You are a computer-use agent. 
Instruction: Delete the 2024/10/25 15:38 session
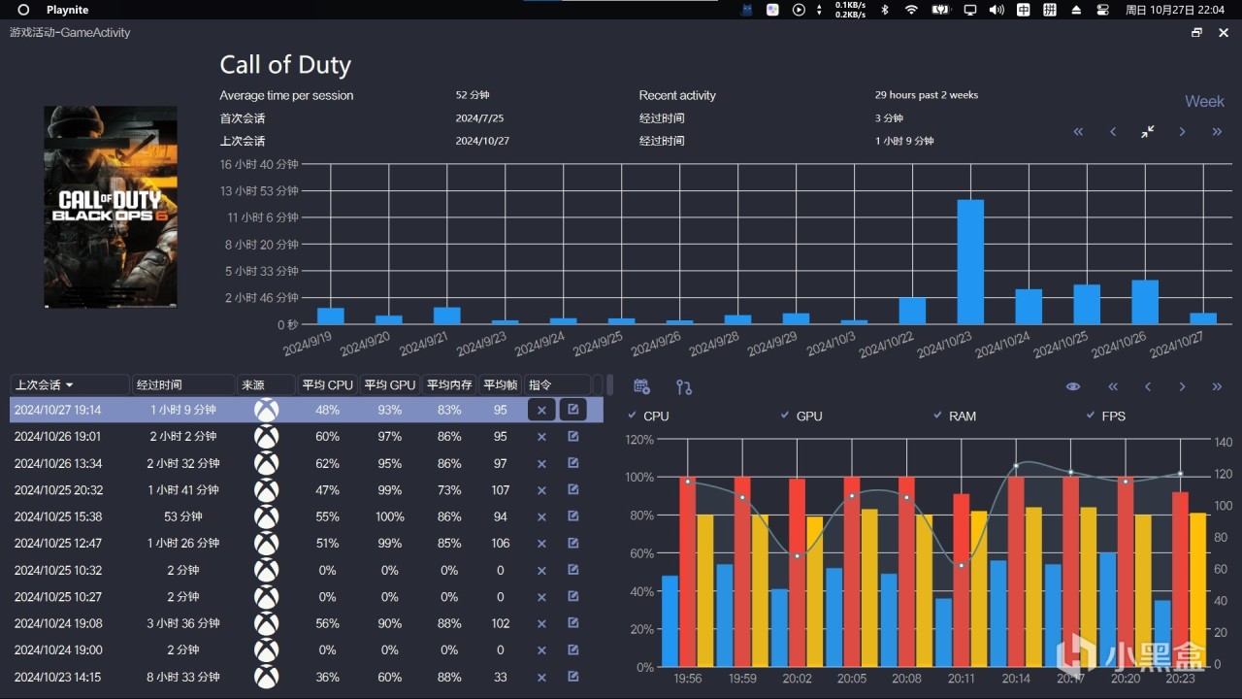(541, 516)
